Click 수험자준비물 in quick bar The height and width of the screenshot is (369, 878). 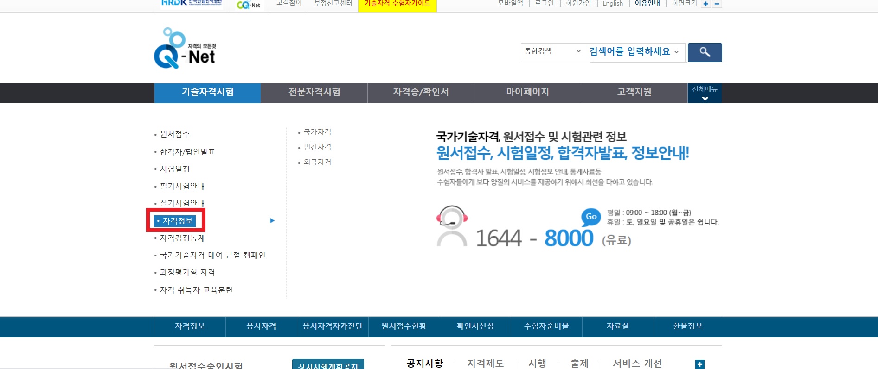[x=546, y=326]
